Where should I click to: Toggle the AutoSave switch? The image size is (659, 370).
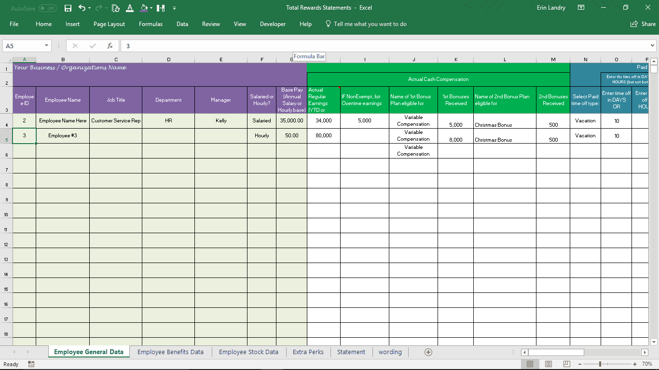click(x=47, y=8)
